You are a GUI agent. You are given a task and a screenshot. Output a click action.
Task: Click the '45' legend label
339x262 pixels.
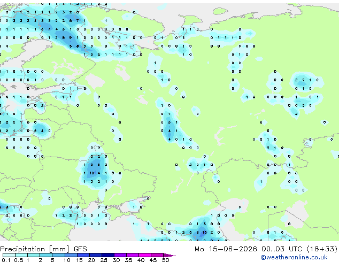pos(153,260)
